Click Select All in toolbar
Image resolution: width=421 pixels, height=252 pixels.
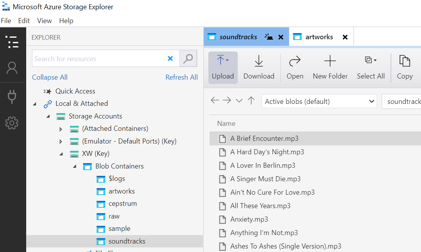(371, 68)
